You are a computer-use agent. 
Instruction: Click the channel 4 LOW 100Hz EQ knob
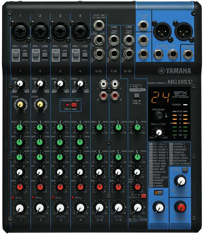80,157
